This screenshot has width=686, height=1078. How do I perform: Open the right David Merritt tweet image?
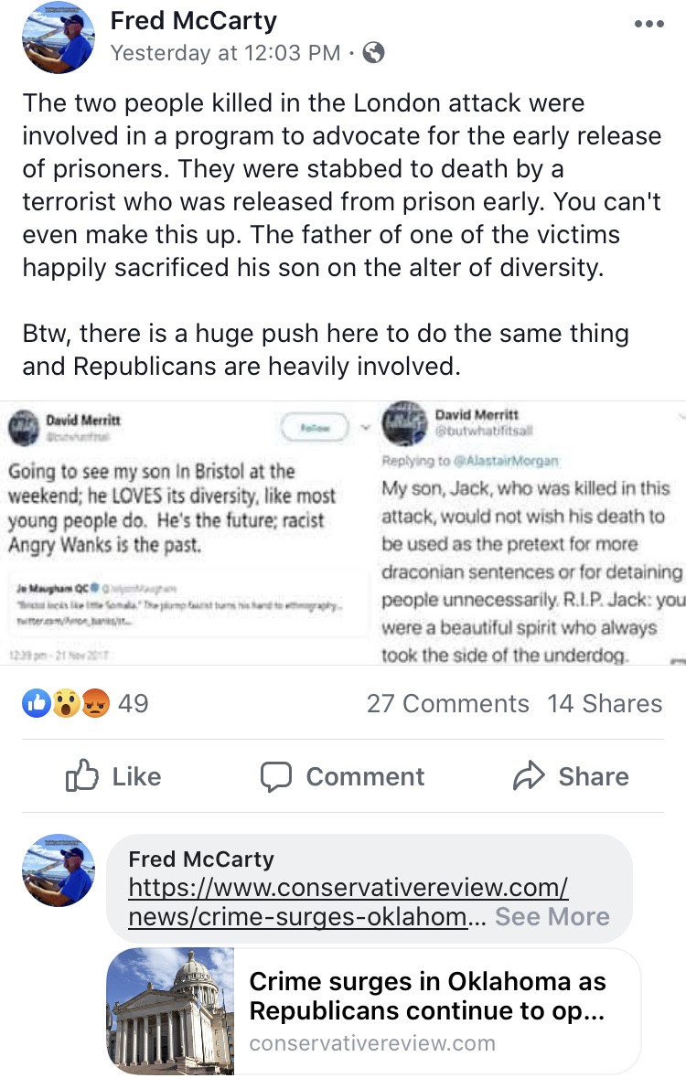tap(531, 532)
